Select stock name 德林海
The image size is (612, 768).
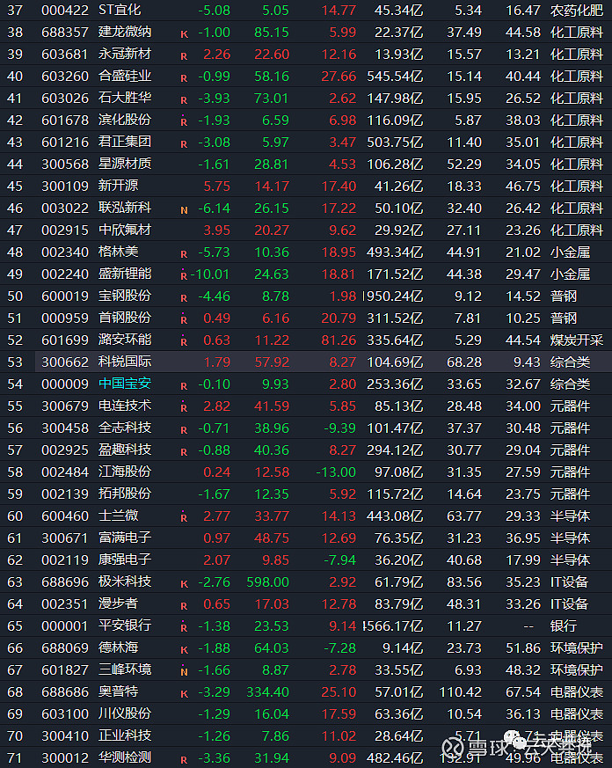(119, 647)
